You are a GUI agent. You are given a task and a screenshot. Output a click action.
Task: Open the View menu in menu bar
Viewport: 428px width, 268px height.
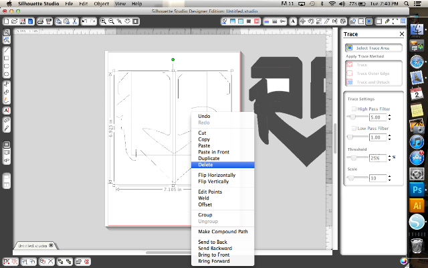[120, 3]
